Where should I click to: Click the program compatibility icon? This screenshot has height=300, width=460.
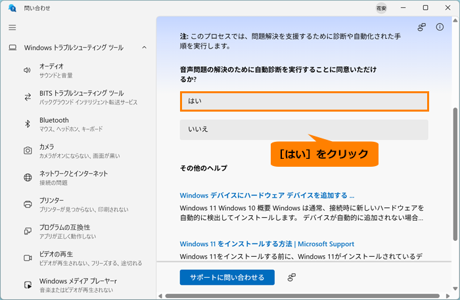(28, 231)
